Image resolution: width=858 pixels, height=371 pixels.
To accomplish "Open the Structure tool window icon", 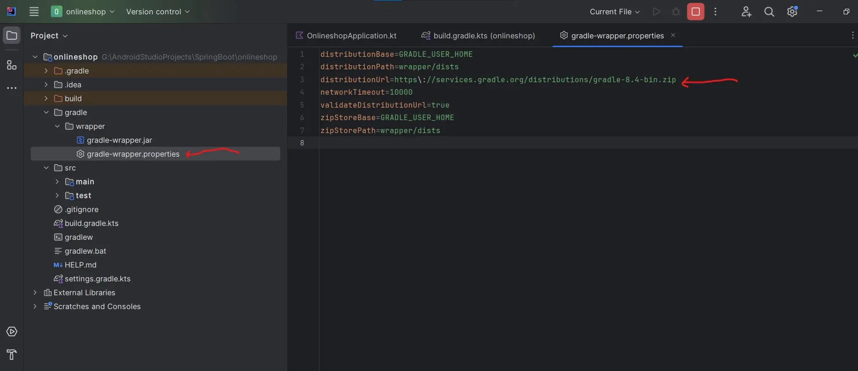I will pos(12,65).
